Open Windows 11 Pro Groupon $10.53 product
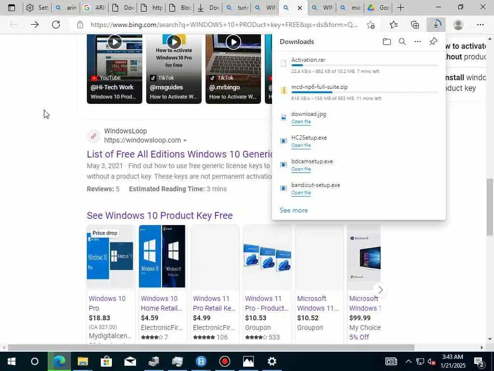 (267, 284)
